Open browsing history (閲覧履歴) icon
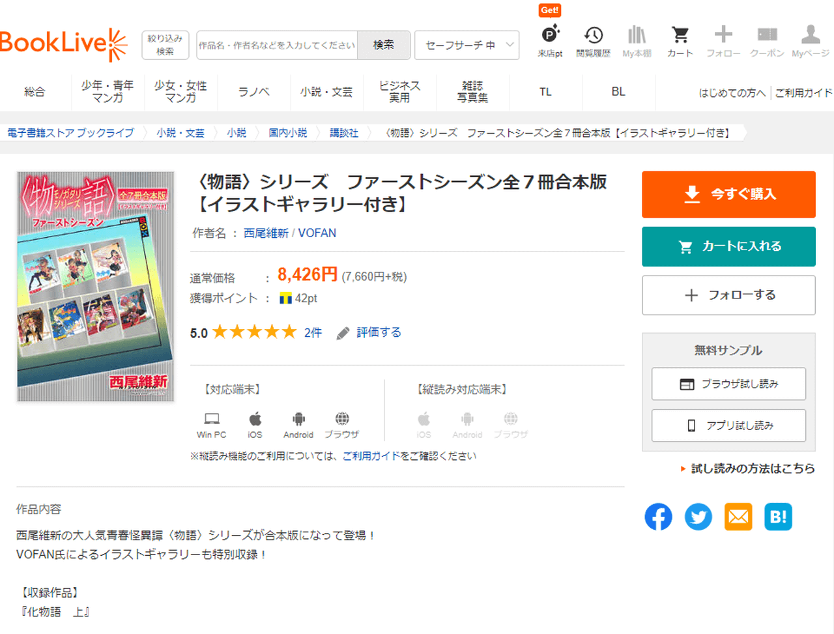 coord(593,36)
